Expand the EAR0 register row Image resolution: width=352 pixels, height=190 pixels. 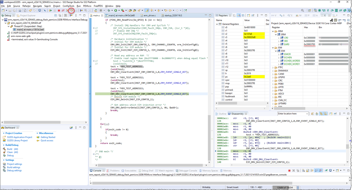point(279,44)
